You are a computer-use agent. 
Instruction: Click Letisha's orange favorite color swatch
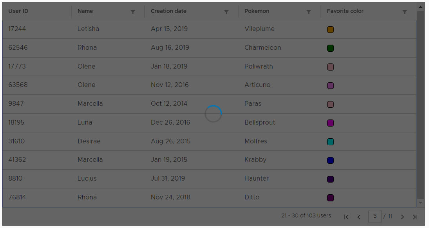tap(330, 29)
